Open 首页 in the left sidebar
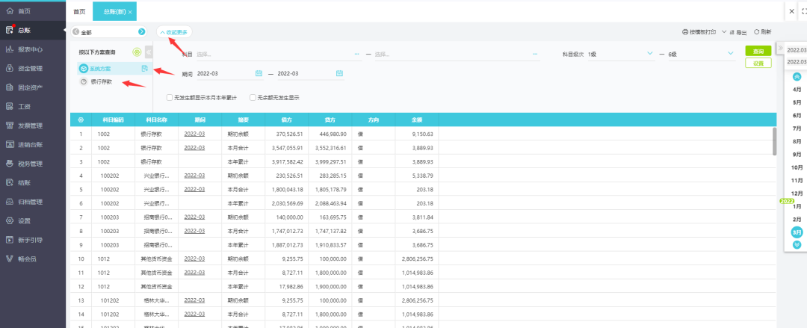This screenshot has width=807, height=328. tap(24, 10)
